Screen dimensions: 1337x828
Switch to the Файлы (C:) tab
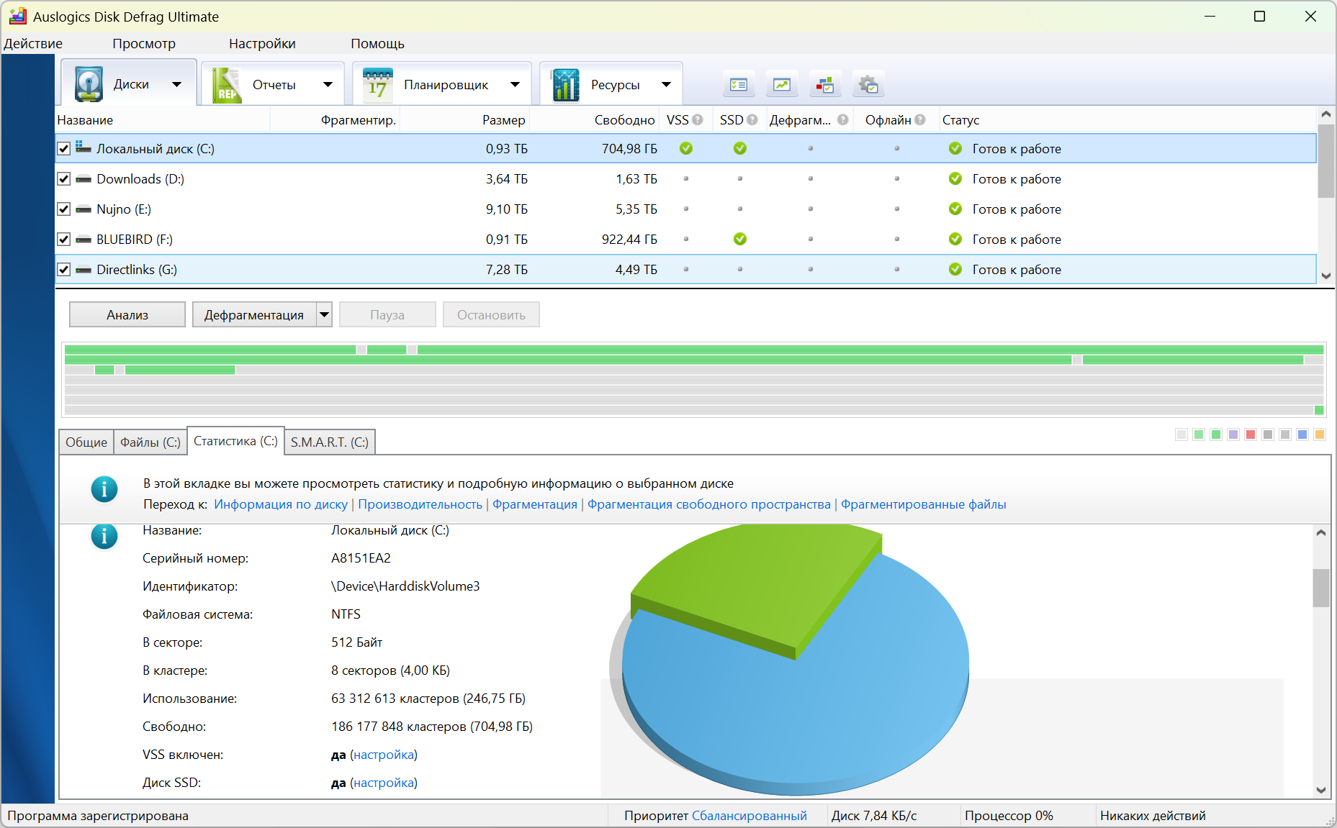[150, 442]
